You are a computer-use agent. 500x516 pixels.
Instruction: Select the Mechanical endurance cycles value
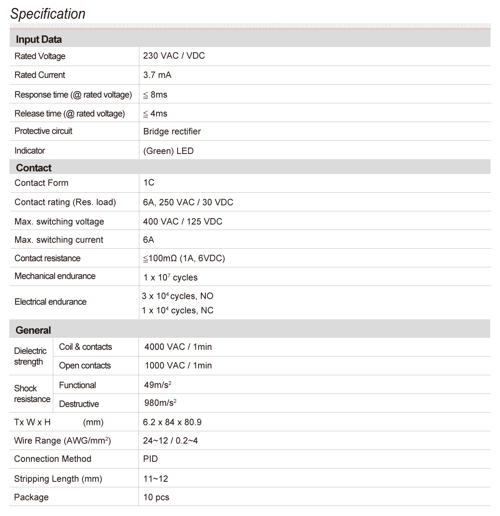pyautogui.click(x=170, y=277)
